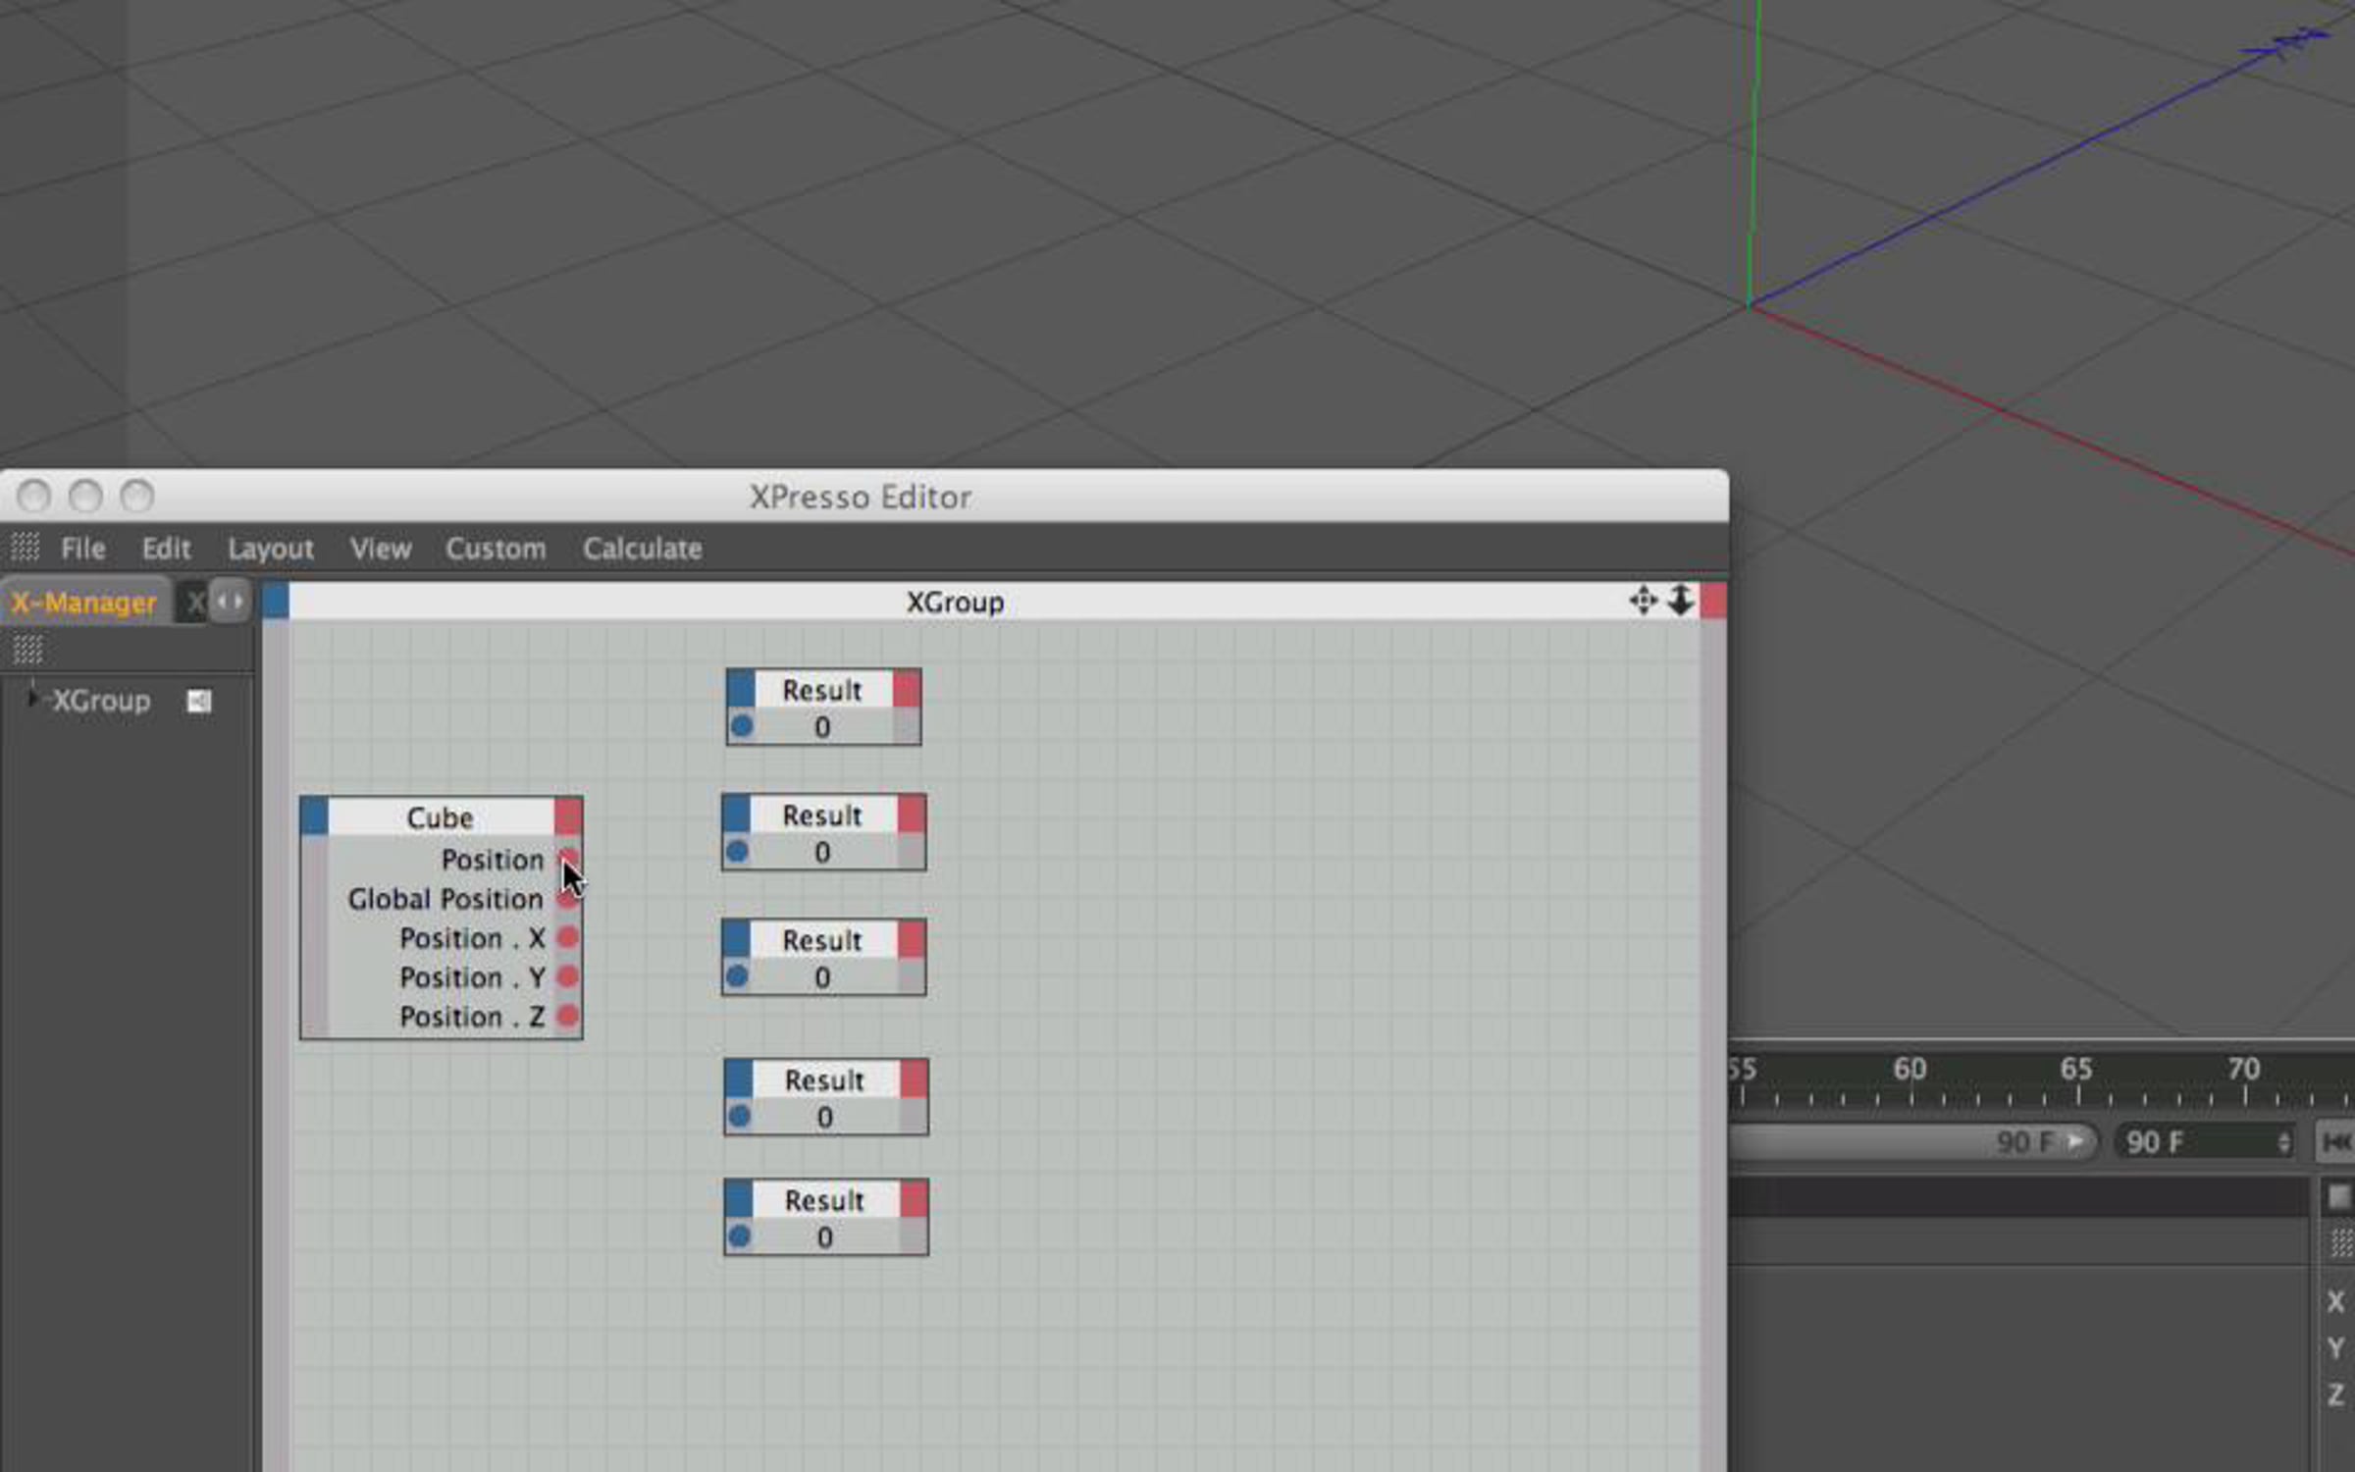Click the grip icon left of File menu
This screenshot has width=2355, height=1472.
coord(25,547)
